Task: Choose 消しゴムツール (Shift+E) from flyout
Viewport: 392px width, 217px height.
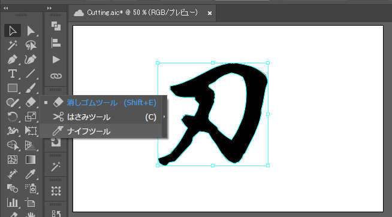Action: pyautogui.click(x=101, y=102)
